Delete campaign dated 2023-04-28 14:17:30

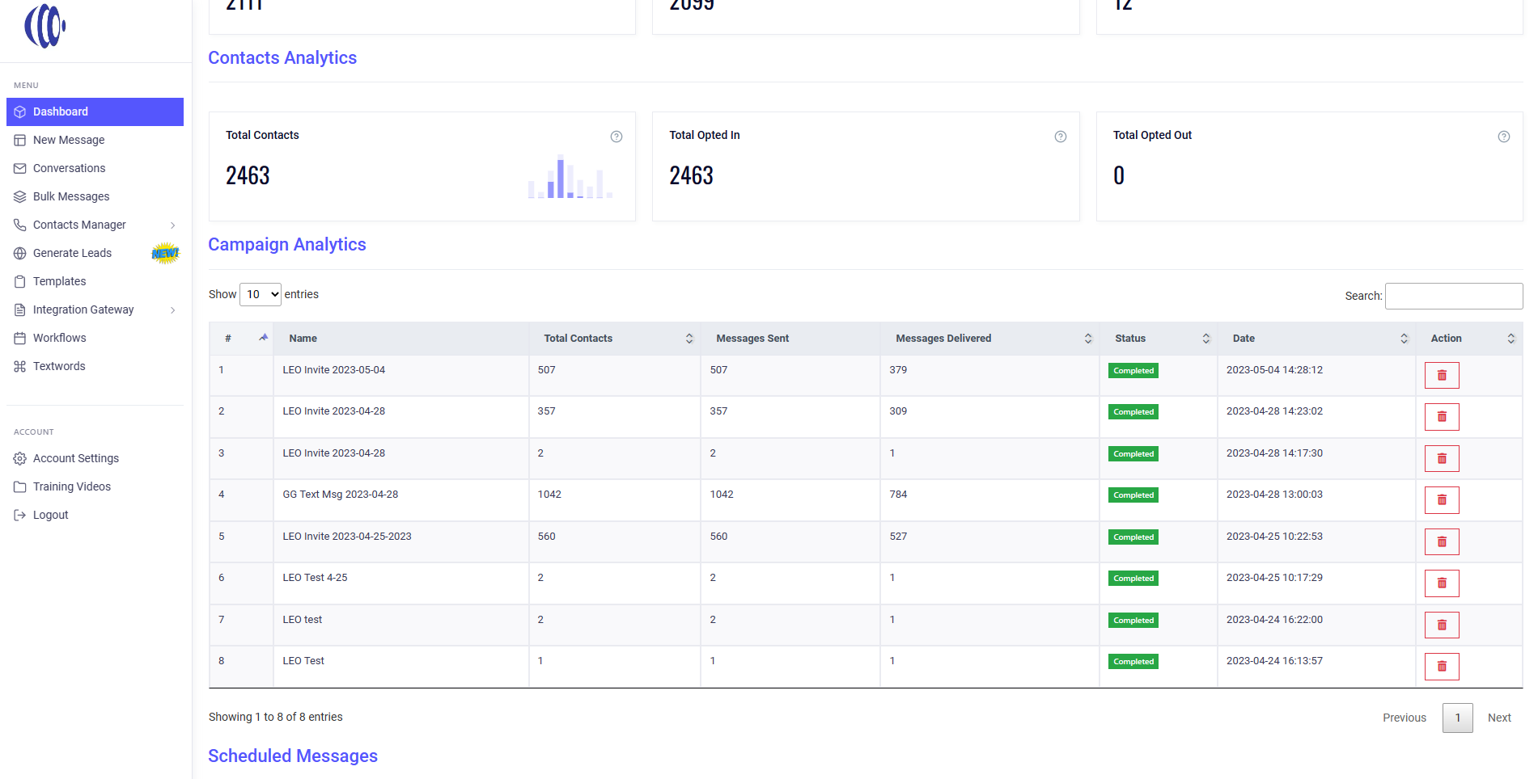[1441, 459]
